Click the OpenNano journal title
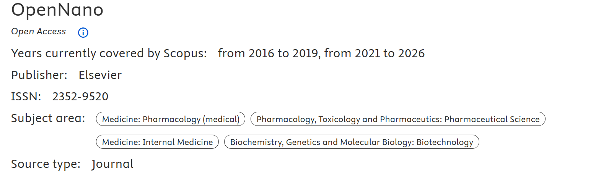This screenshot has width=596, height=177. tap(57, 10)
